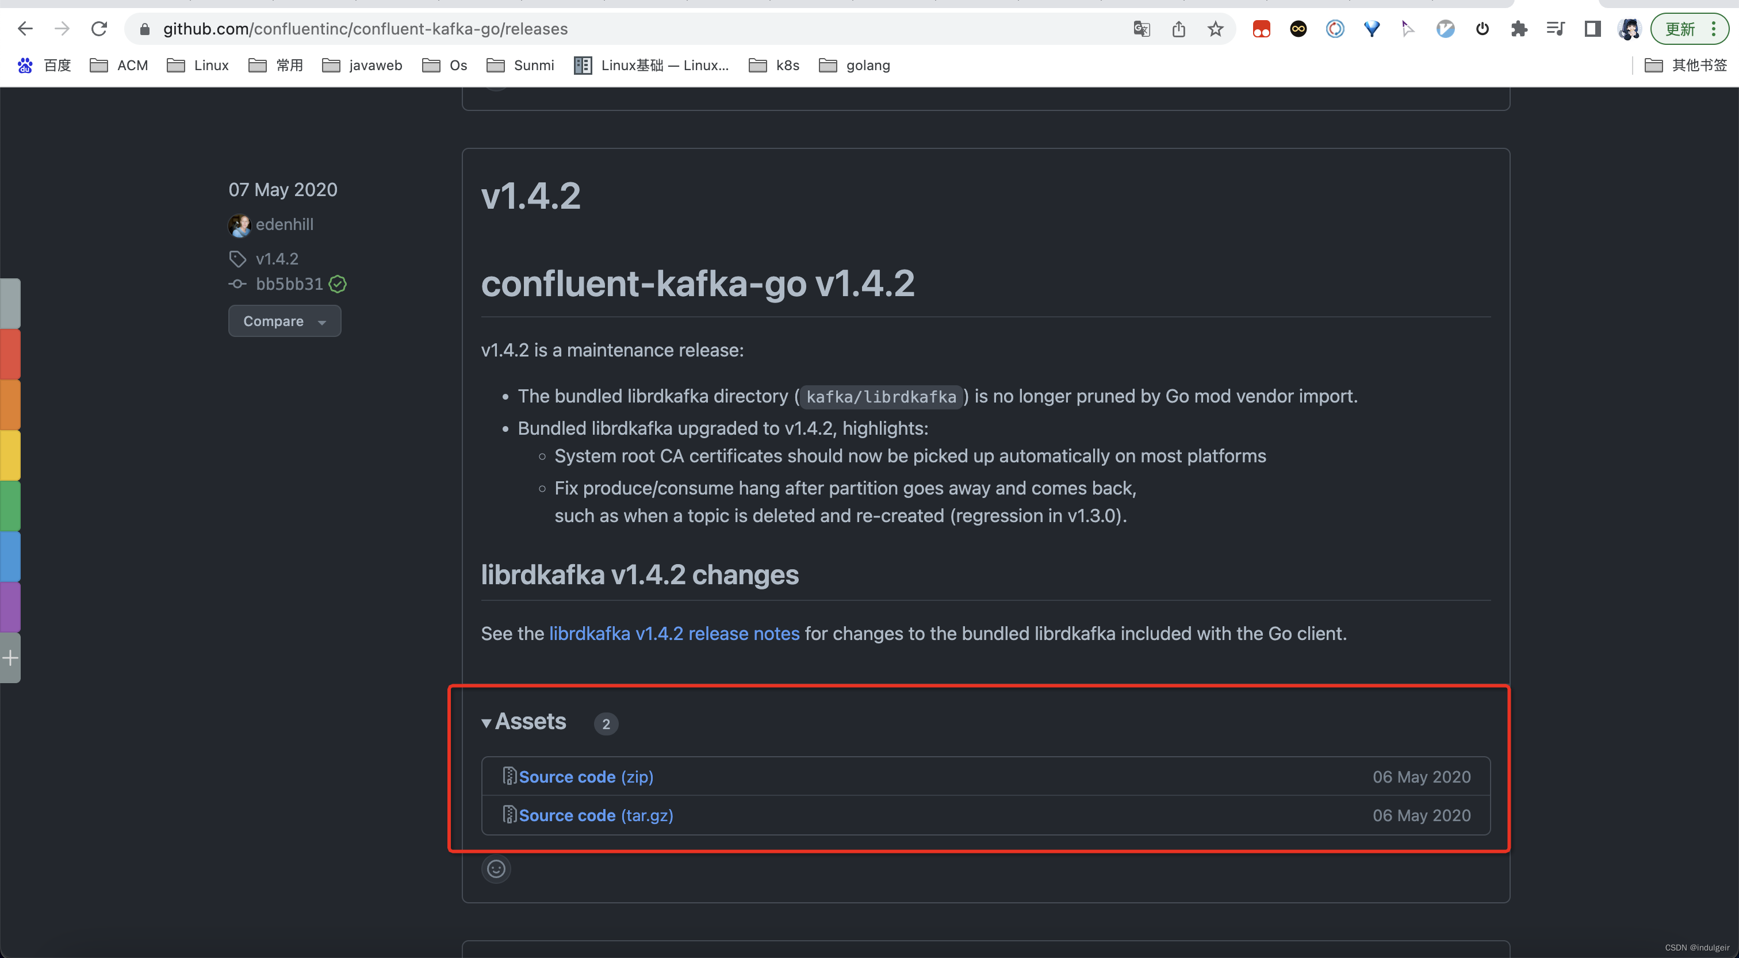Open the yellow infinity extension icon

tap(1298, 29)
